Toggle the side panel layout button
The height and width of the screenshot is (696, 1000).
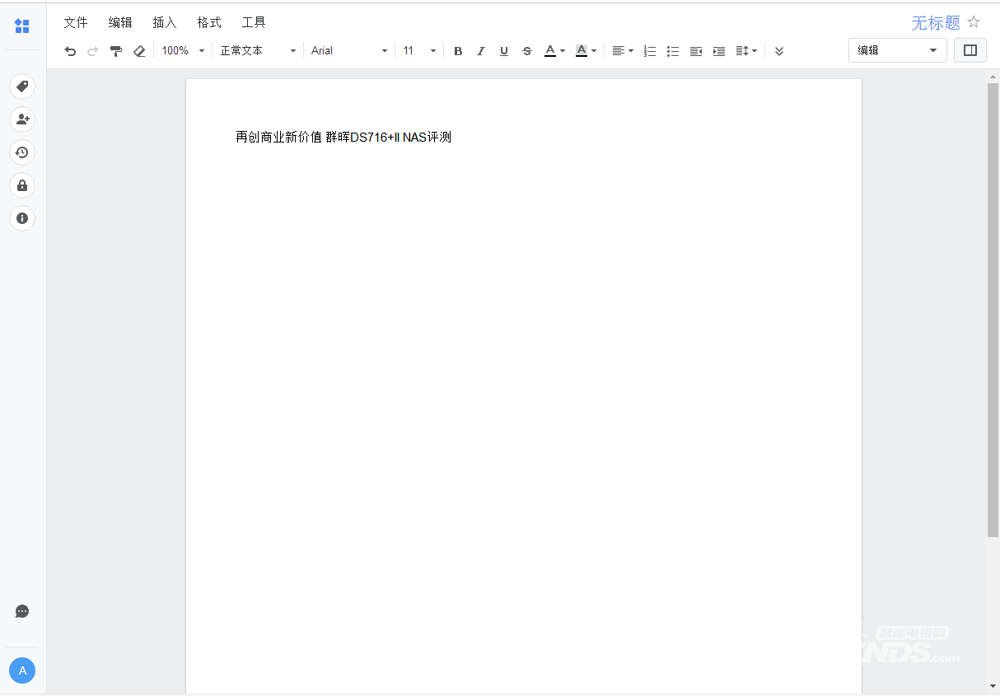(970, 50)
